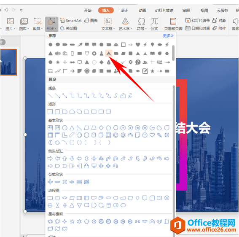
Task: Click the header and footer (页眉和页脚) icon
Action: 173,21
